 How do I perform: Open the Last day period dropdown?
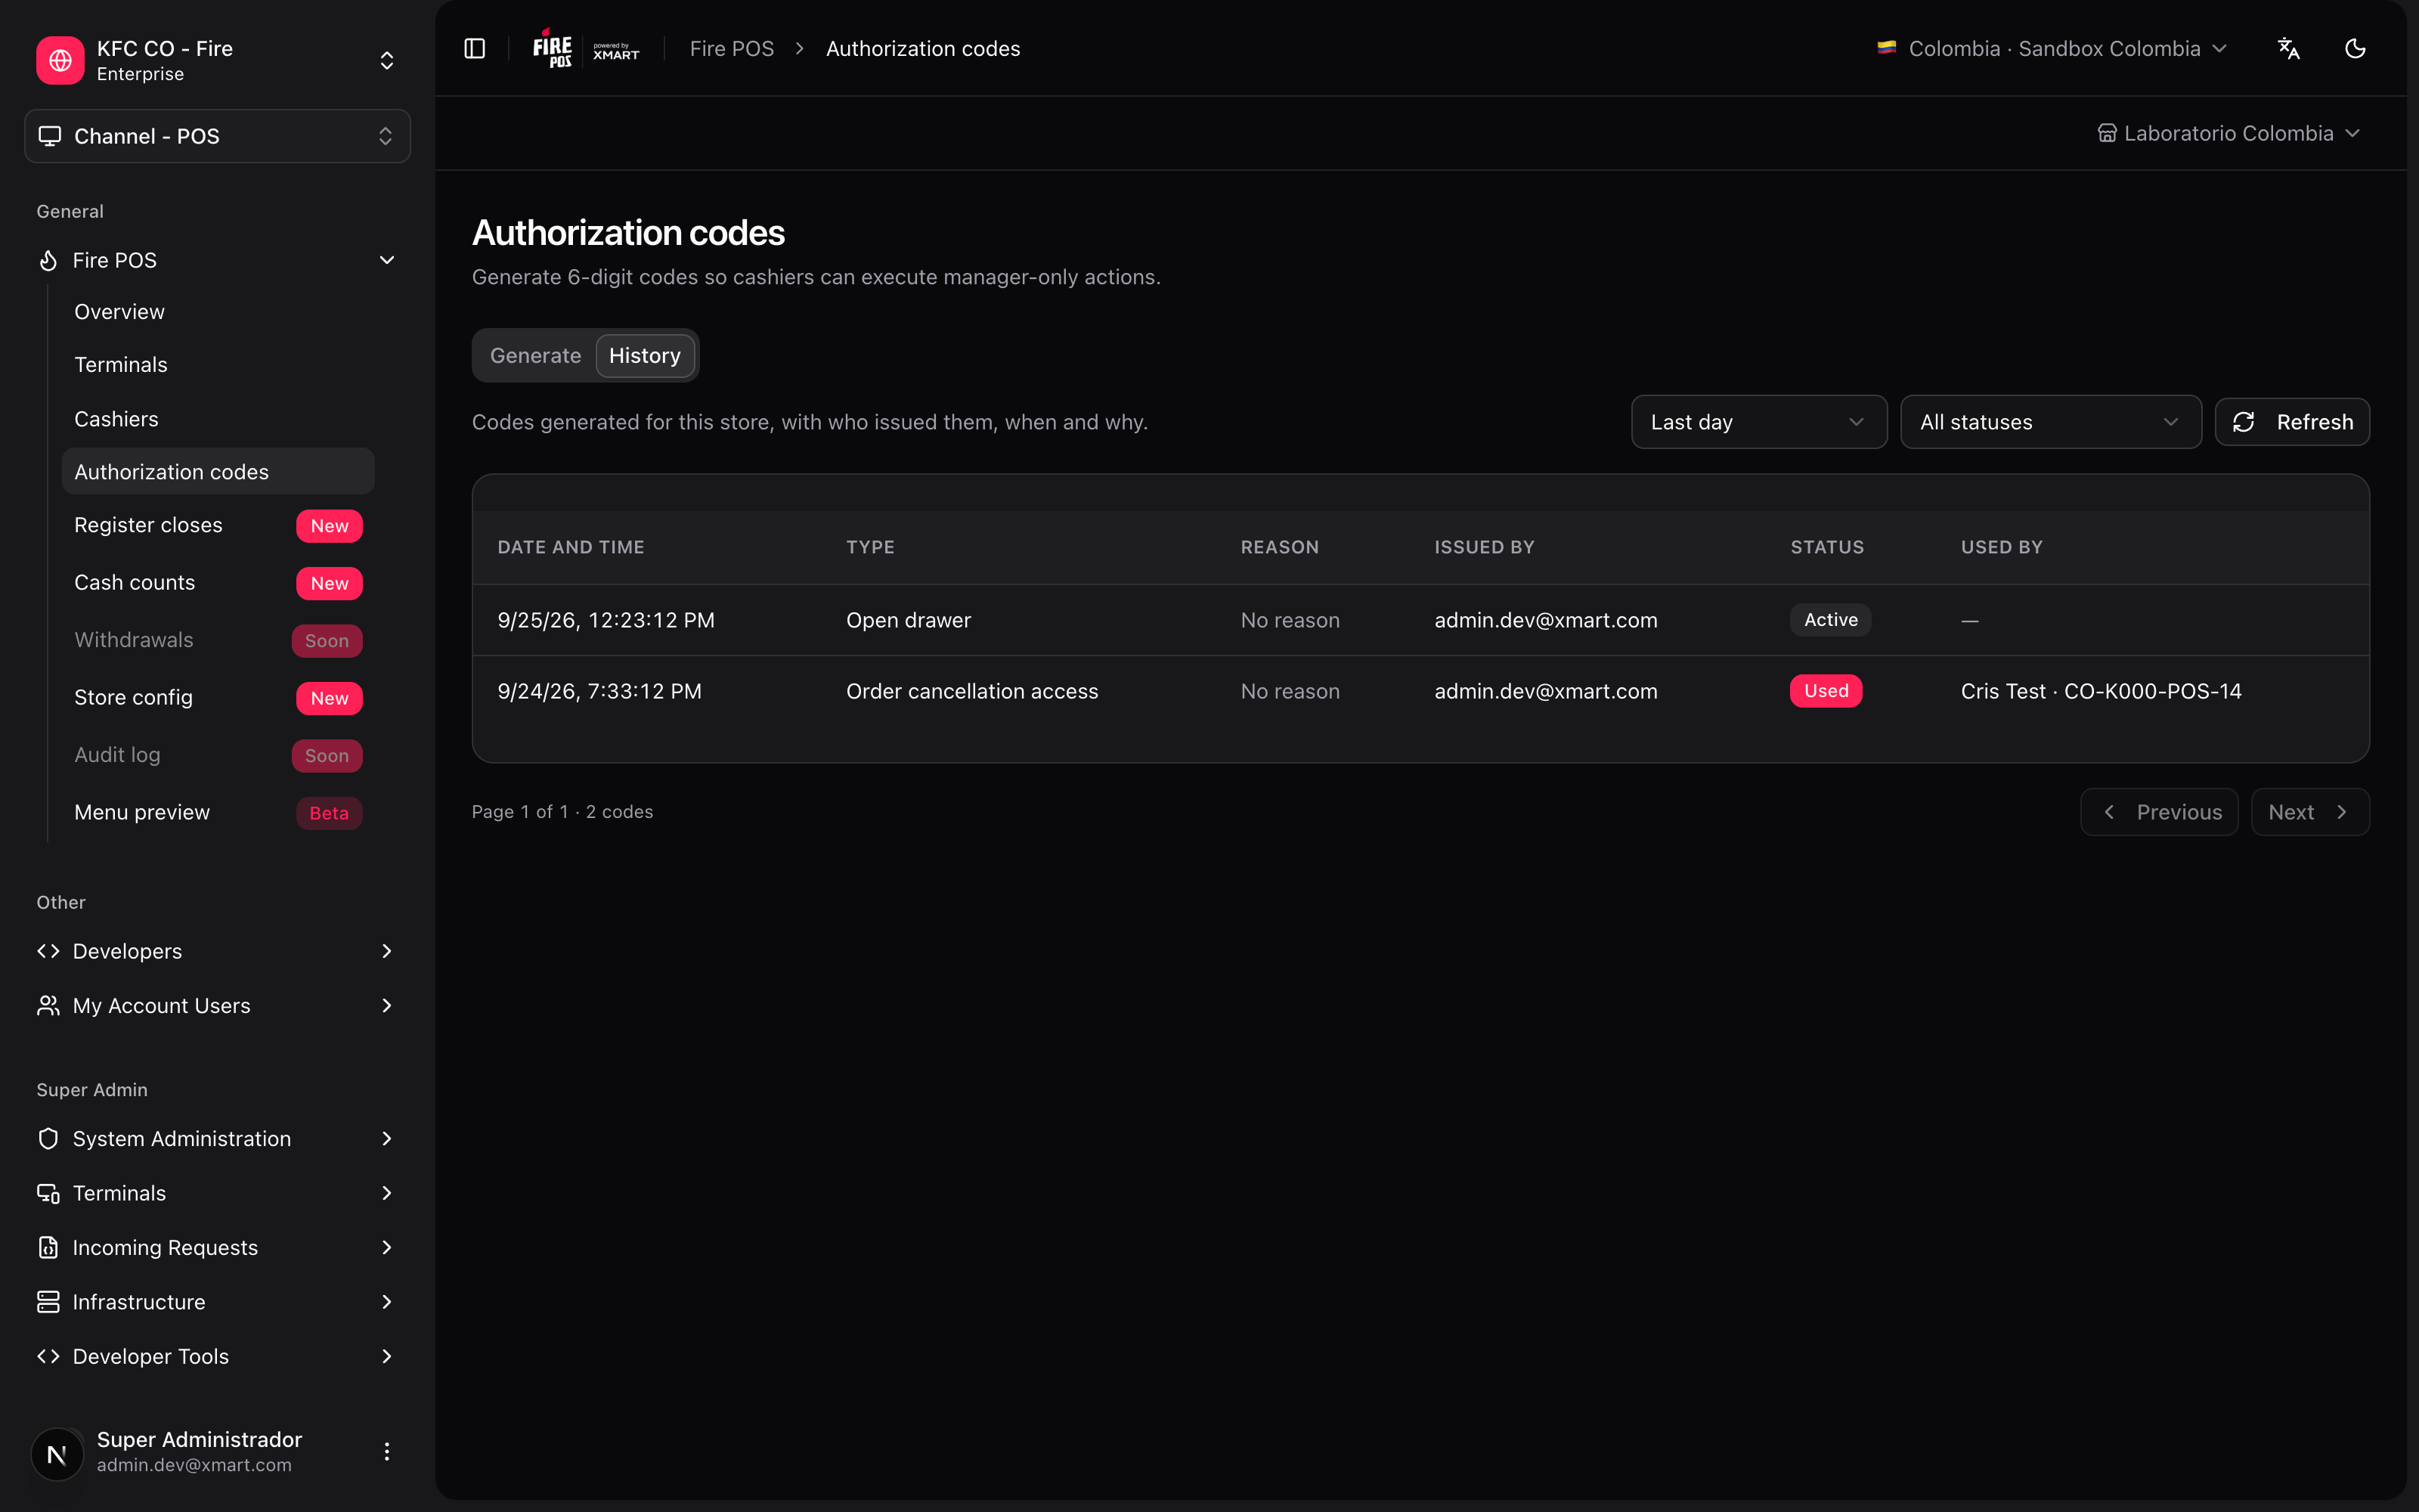point(1758,422)
